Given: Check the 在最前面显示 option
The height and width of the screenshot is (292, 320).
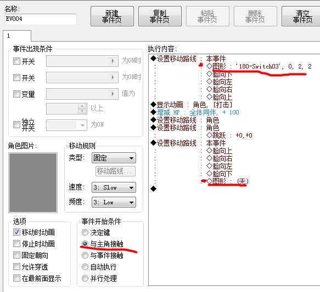Looking at the screenshot, I should 16,278.
